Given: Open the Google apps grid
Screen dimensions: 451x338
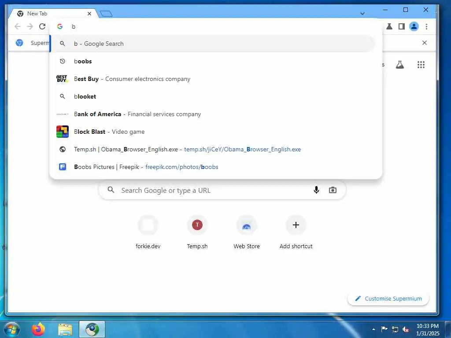Looking at the screenshot, I should 421,65.
